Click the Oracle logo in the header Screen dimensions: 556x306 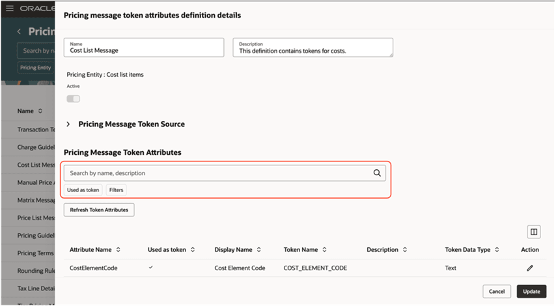37,8
